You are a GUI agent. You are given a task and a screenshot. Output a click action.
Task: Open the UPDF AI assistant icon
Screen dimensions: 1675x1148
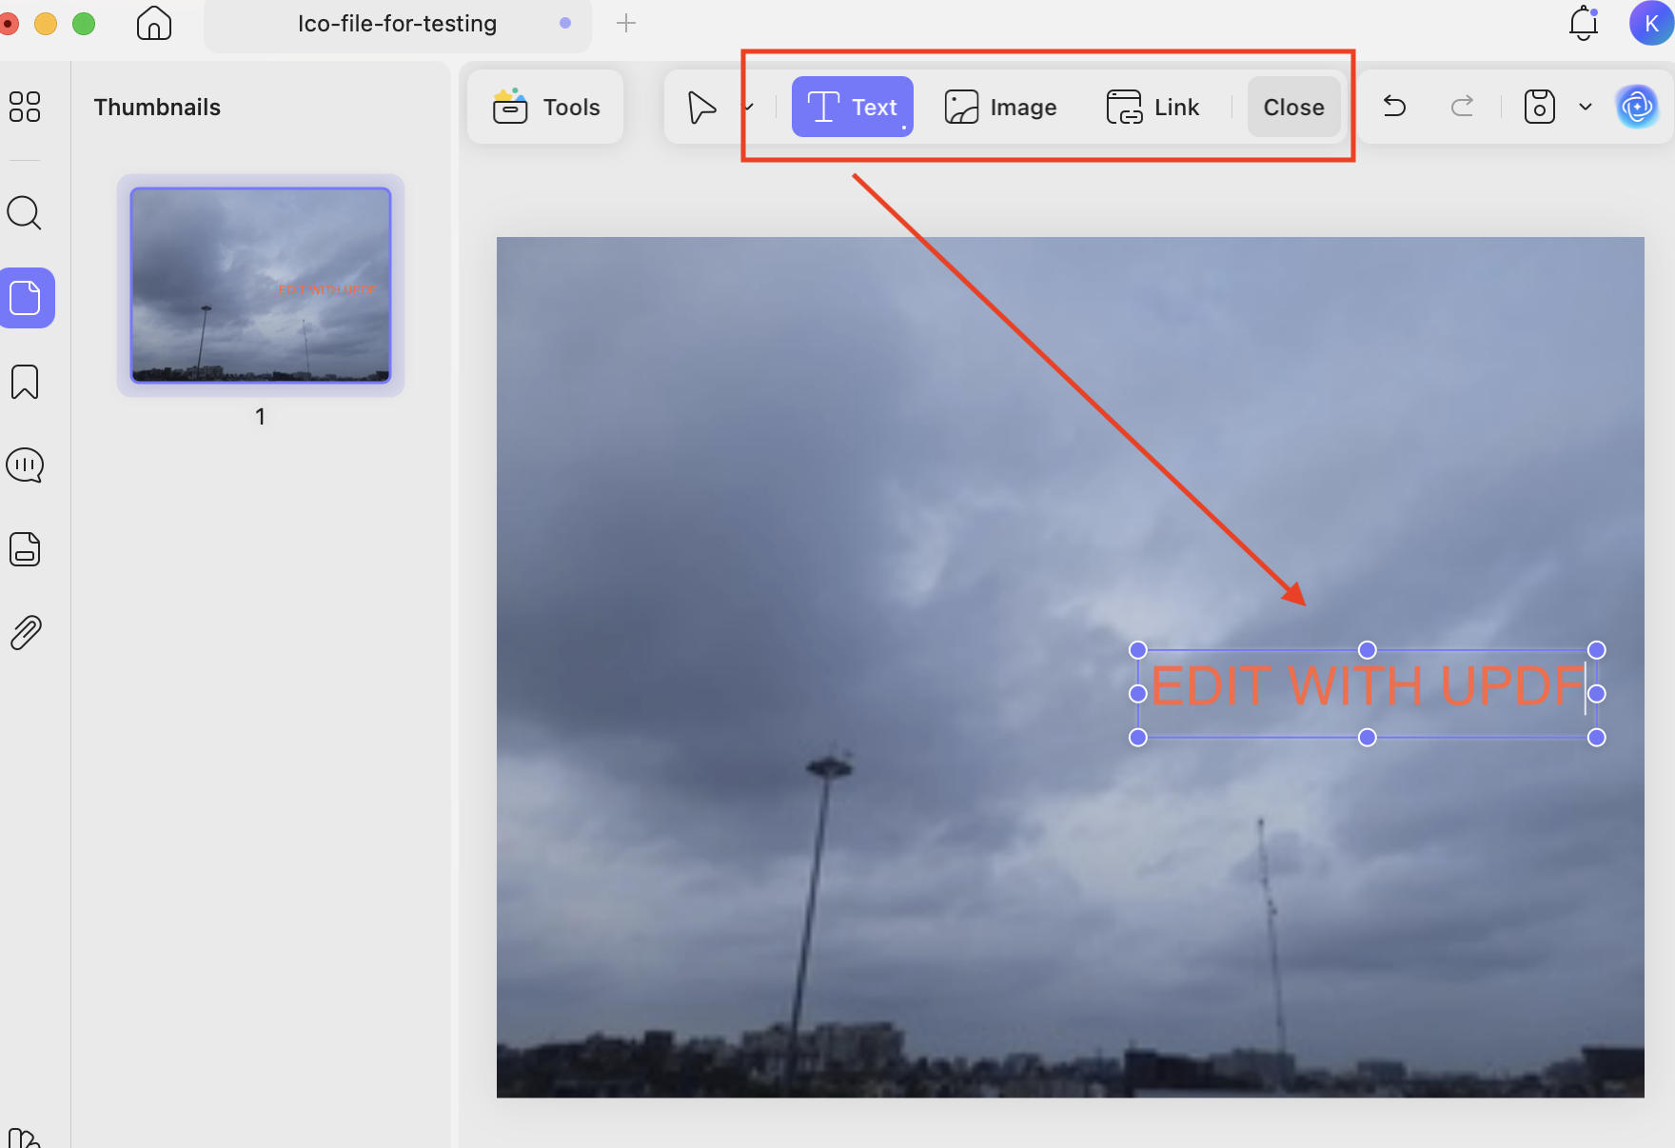tap(1637, 107)
